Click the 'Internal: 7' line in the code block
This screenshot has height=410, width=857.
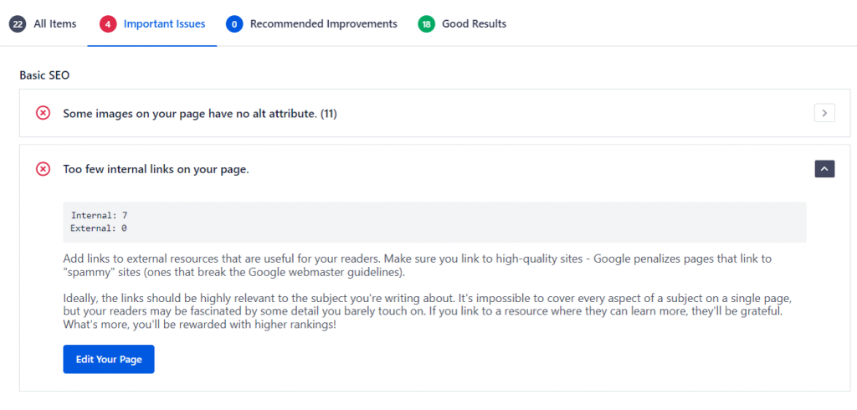click(x=99, y=216)
